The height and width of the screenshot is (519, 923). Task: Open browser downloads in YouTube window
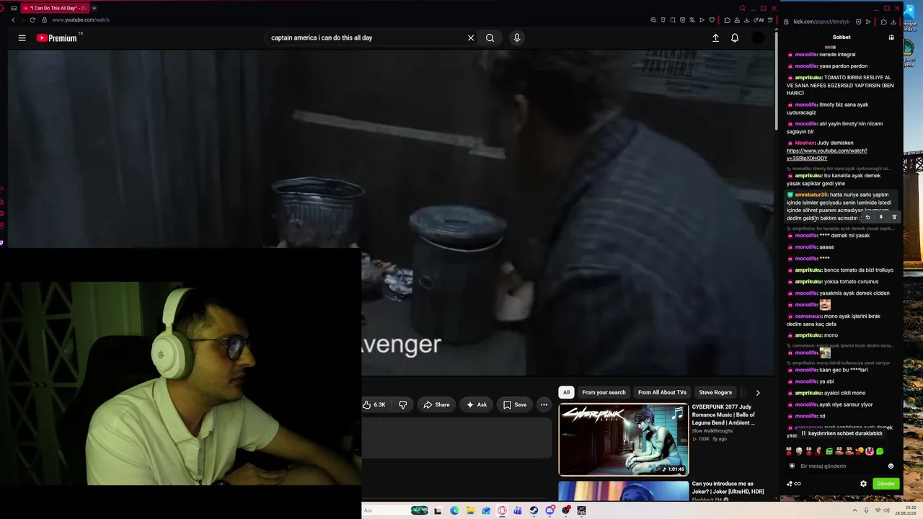click(x=746, y=20)
